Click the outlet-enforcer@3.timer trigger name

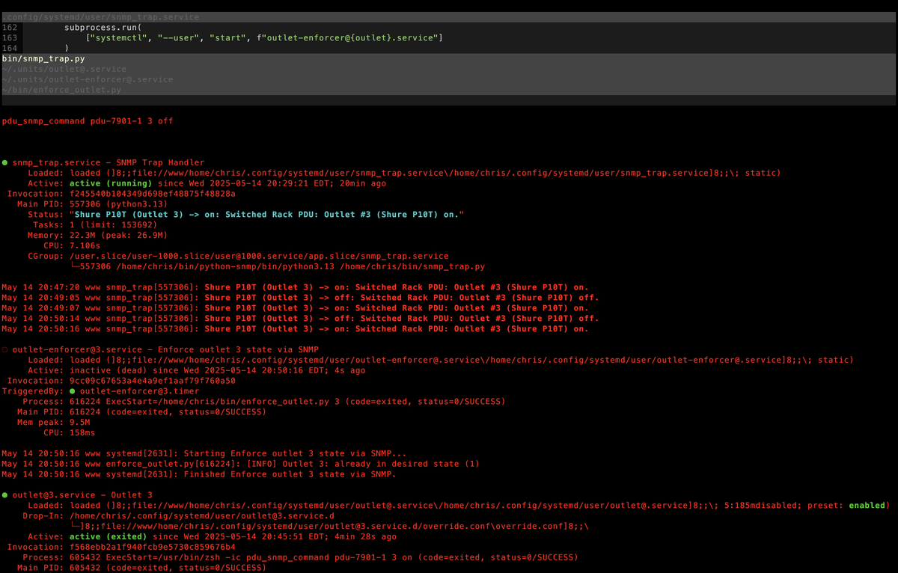[139, 391]
